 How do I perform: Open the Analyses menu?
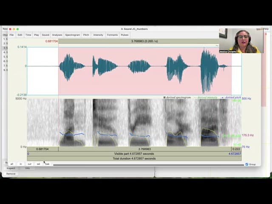pyautogui.click(x=57, y=35)
